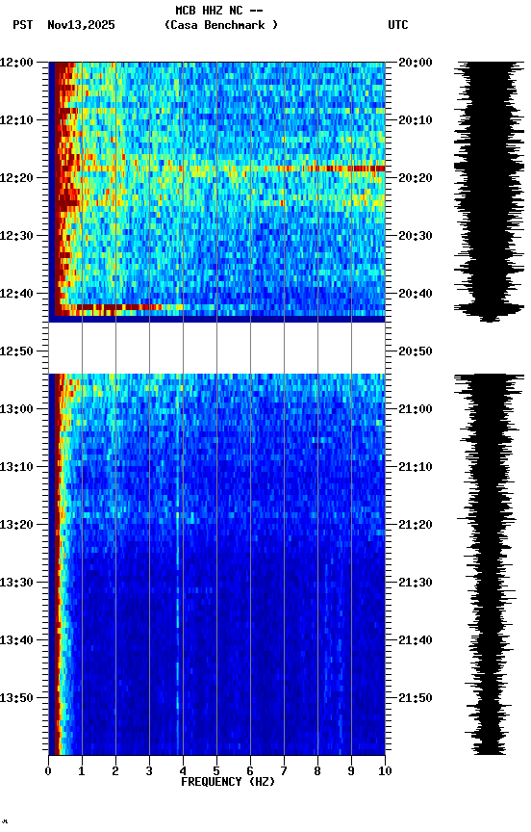
Task: Click the 7 Hz axis tick label
Action: click(284, 771)
